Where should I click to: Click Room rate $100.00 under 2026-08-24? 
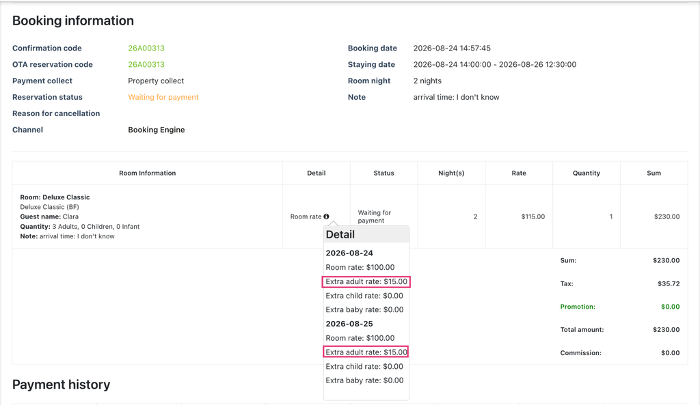(360, 267)
